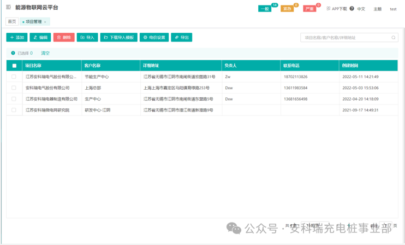The image size is (405, 245).
Task: Open the 严重 alarm badge
Action: (309, 9)
